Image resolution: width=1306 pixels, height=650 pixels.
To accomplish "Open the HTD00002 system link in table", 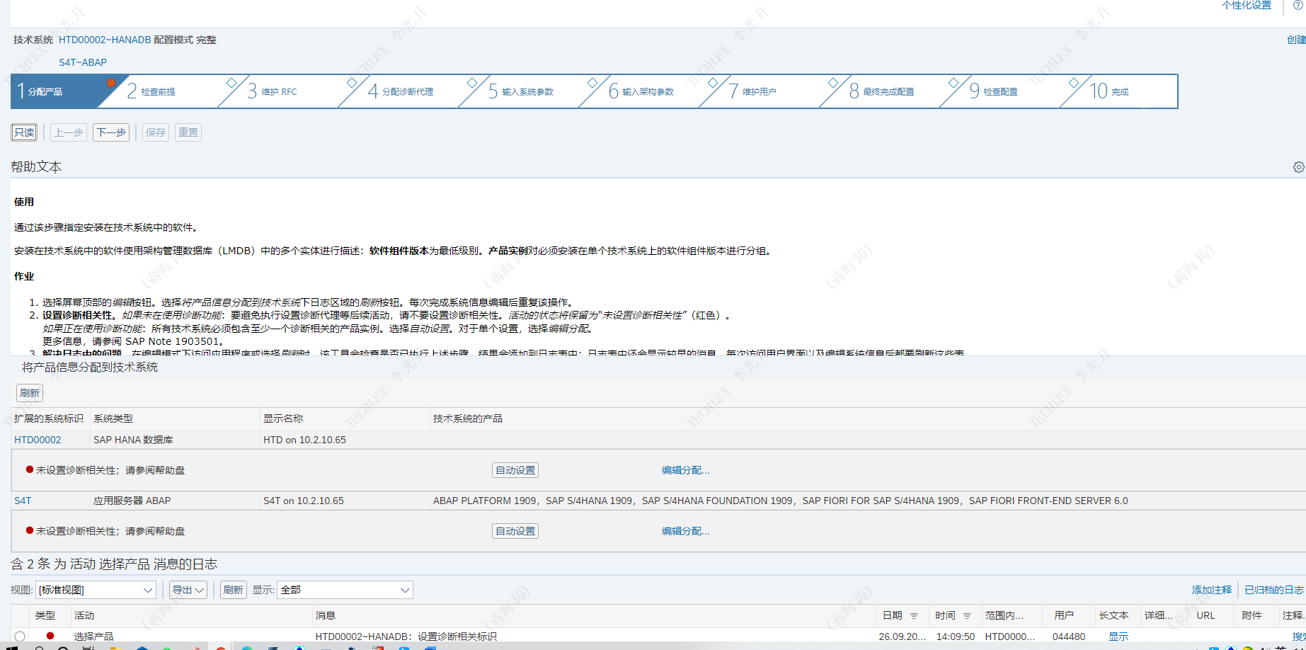I will pos(38,440).
